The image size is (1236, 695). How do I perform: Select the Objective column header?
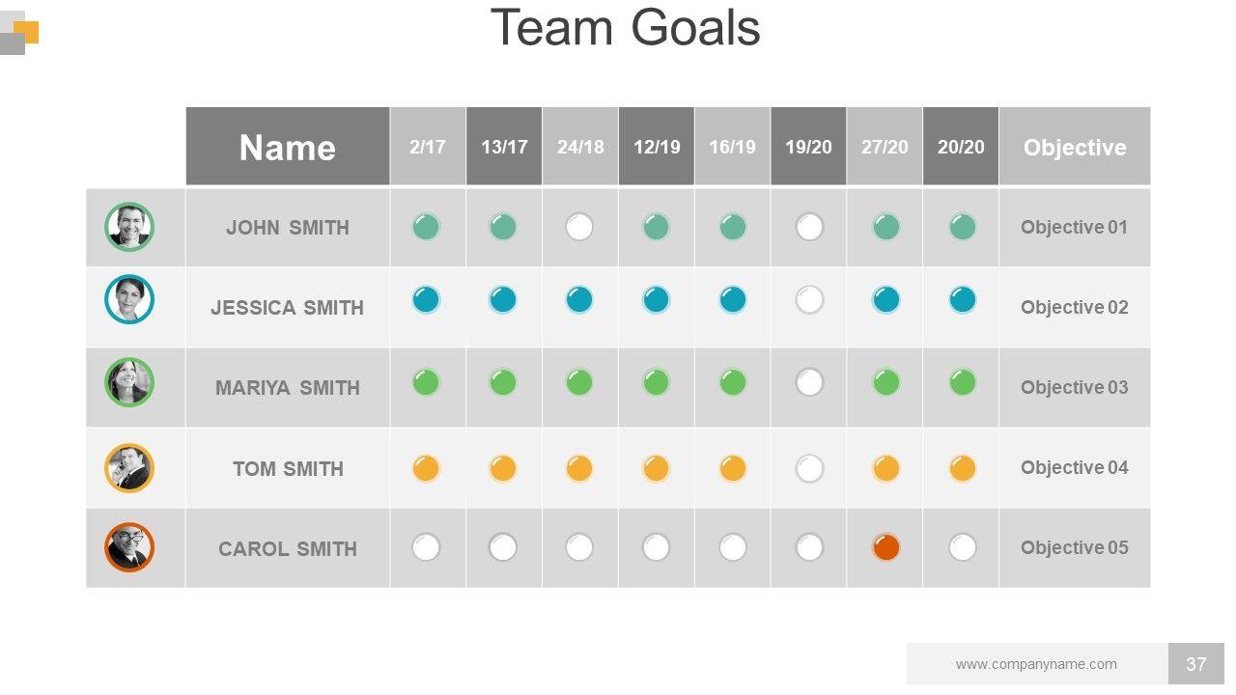(x=1075, y=147)
